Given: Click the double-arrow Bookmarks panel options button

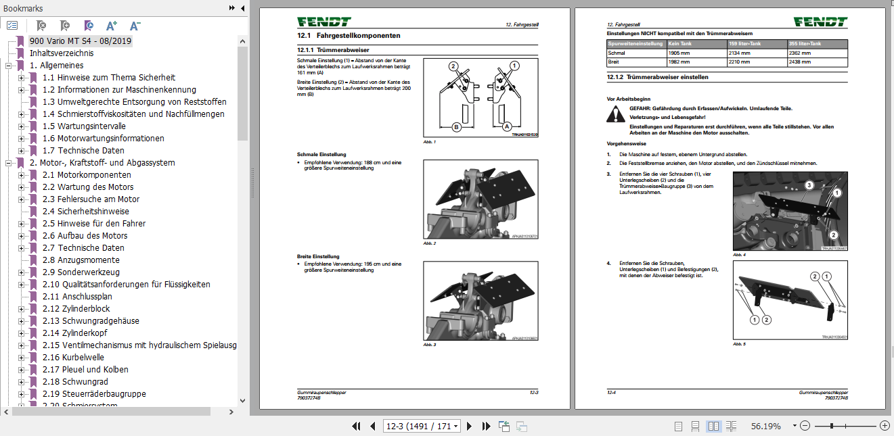Looking at the screenshot, I should point(231,8).
